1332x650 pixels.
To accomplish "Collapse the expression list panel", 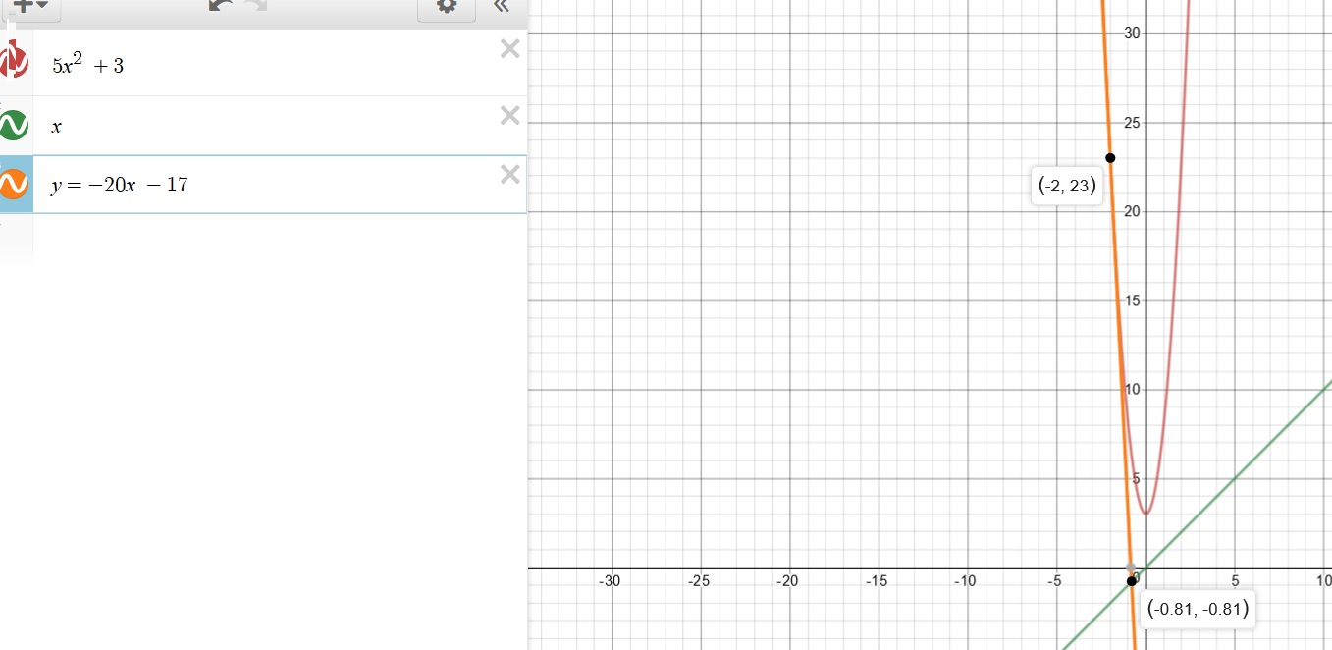I will (502, 6).
